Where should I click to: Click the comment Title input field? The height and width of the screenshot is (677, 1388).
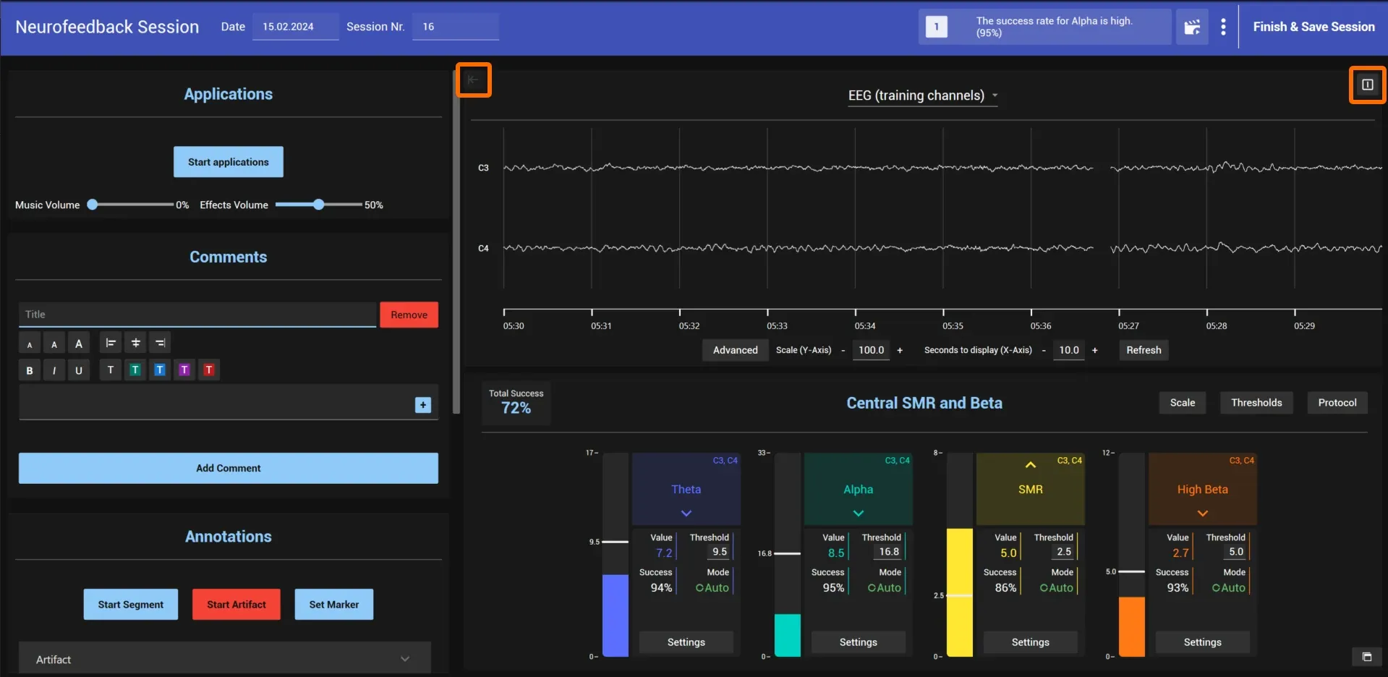[197, 315]
